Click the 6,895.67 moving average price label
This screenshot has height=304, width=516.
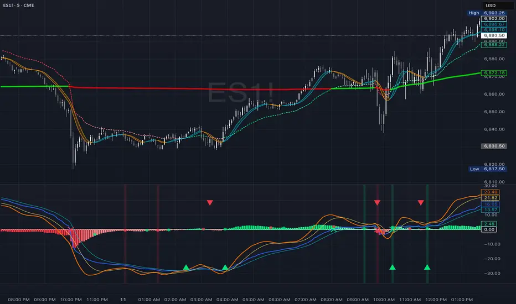click(x=494, y=24)
